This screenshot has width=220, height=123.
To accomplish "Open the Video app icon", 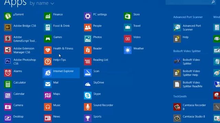I will pyautogui.click(x=128, y=39).
